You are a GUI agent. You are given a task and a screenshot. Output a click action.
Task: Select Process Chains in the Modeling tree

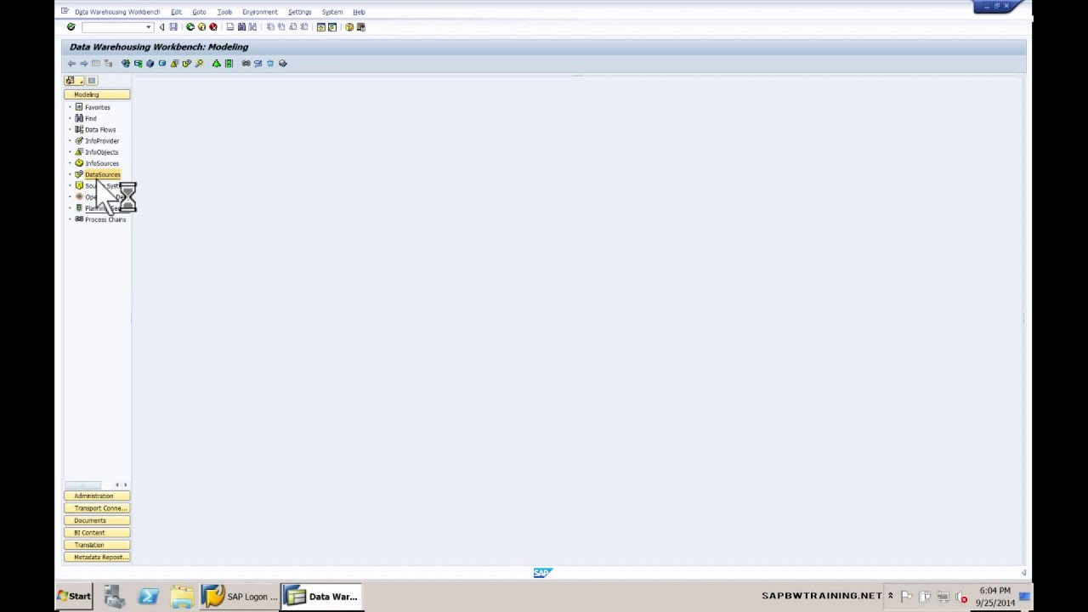click(105, 219)
